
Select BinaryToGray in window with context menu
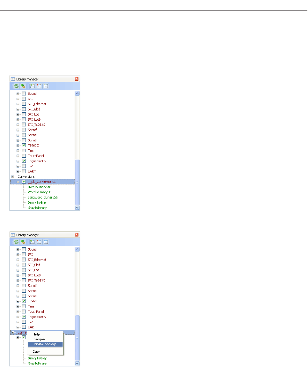click(x=37, y=358)
